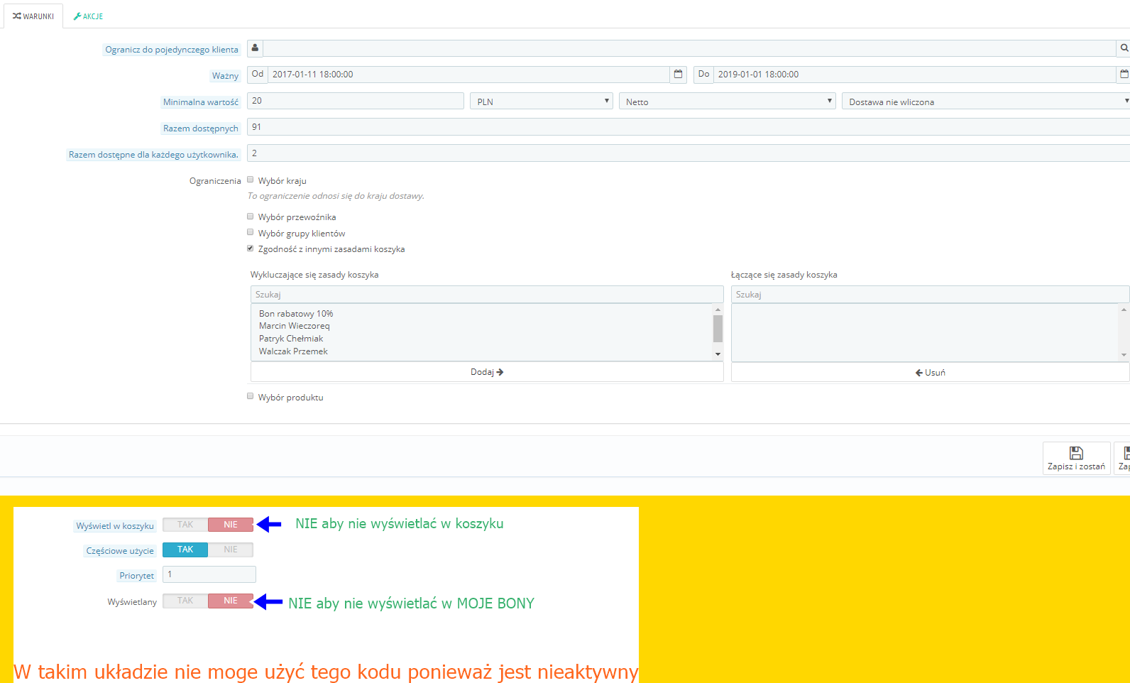Open the AKCJE tab
1130x683 pixels.
pyautogui.click(x=88, y=16)
